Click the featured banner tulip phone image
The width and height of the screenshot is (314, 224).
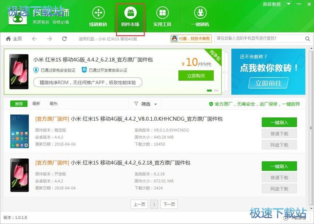click(19, 72)
